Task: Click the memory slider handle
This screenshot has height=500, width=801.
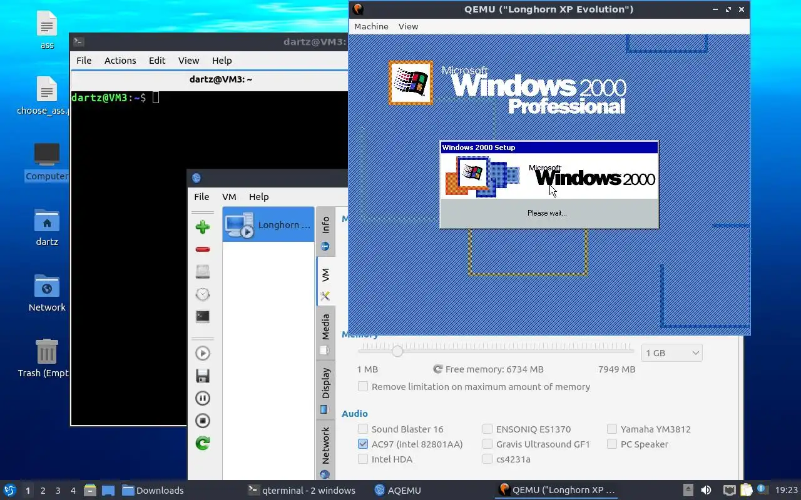Action: pos(397,351)
